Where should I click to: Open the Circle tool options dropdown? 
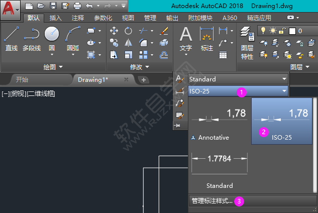[52, 54]
